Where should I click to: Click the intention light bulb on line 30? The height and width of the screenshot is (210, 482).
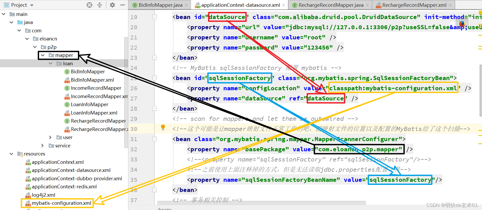[163, 127]
